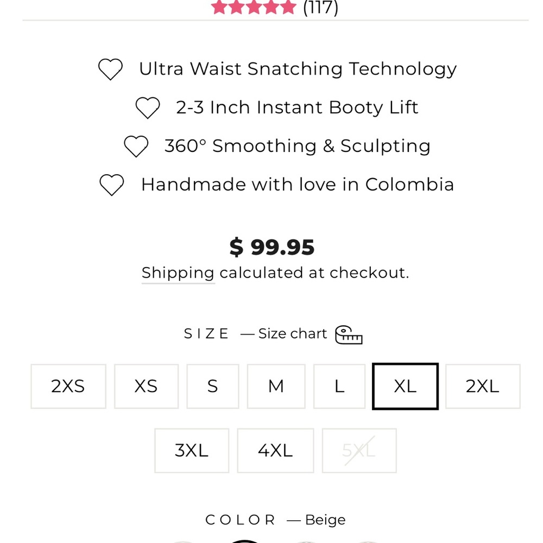Click heart icon beside Handmade in Colombia

(x=112, y=185)
